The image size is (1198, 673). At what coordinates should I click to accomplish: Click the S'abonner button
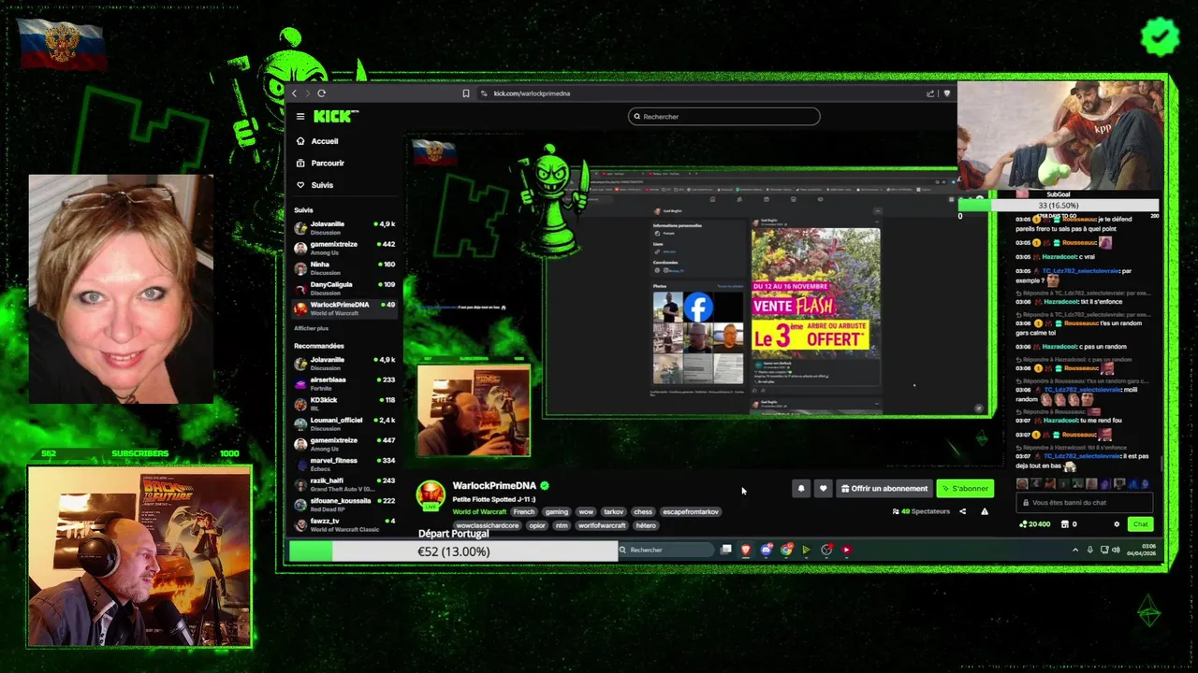[x=965, y=488]
